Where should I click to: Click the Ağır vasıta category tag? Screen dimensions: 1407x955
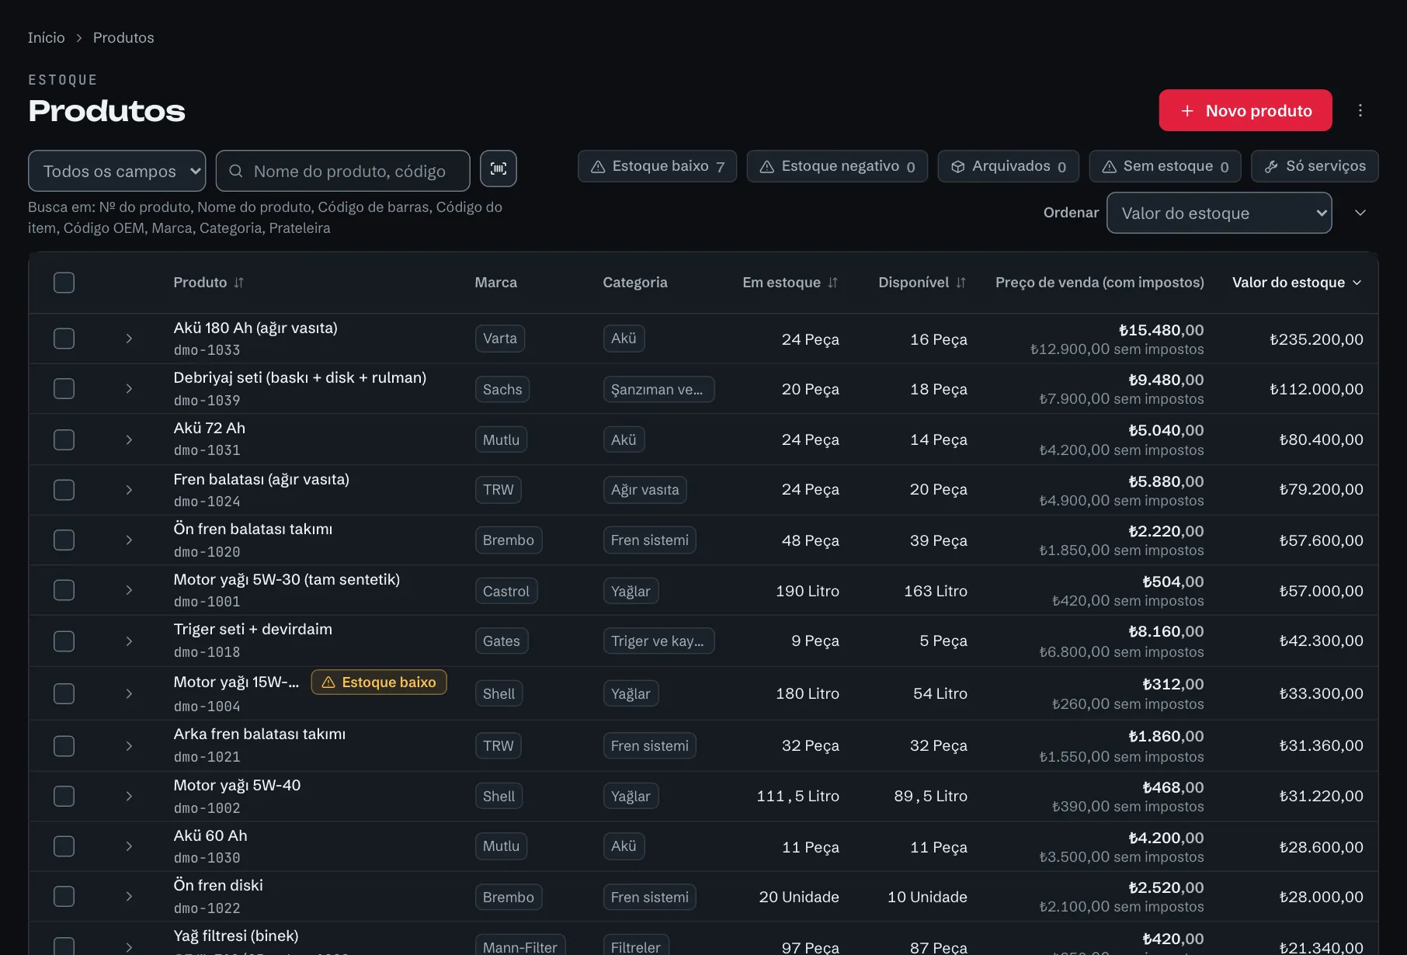point(644,490)
